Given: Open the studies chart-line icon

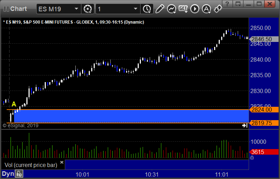Looking at the screenshot, I should coord(172,9).
